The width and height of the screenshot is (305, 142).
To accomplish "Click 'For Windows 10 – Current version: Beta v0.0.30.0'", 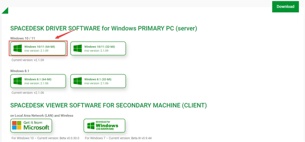I will 45,138.
